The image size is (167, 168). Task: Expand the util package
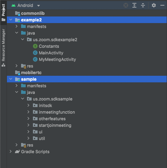[x=28, y=138]
